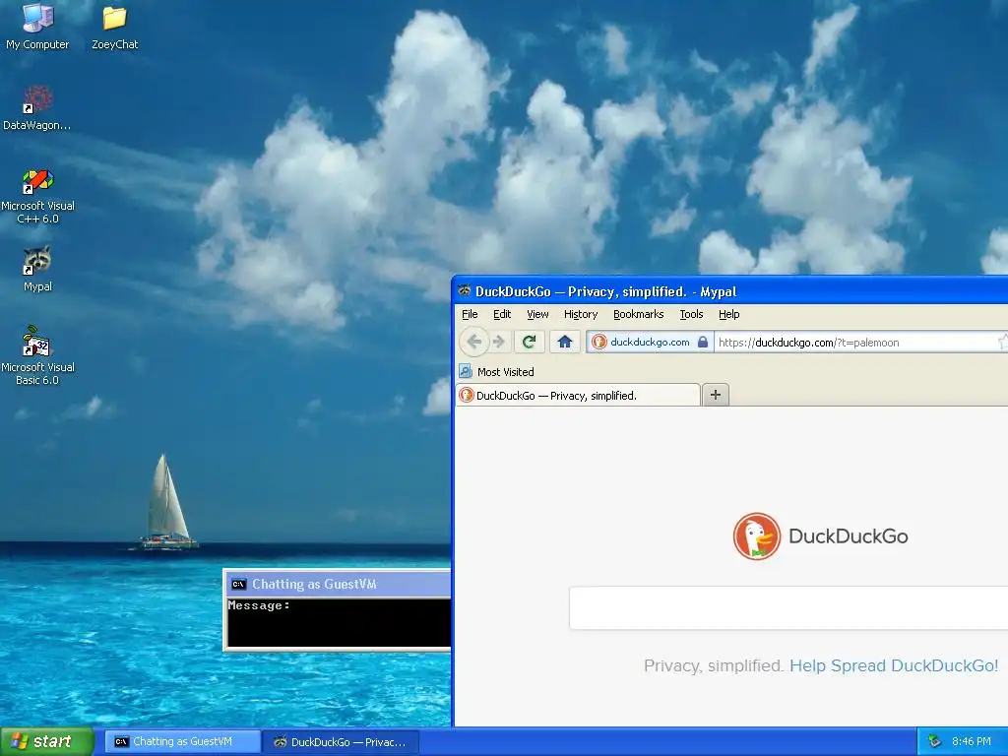Switch to DuckDuckGo taskbar button
1008x756 pixels.
[x=342, y=741]
